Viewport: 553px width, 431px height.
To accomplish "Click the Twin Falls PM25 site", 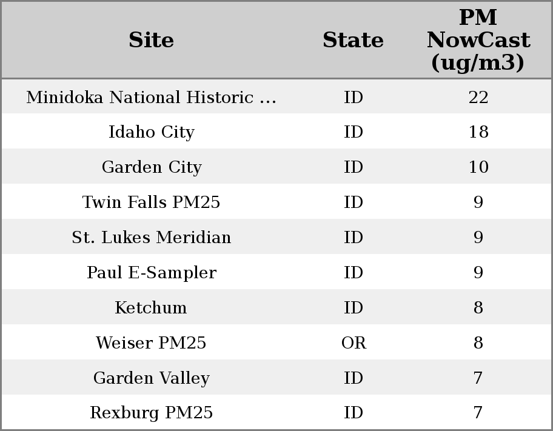I will tap(151, 202).
